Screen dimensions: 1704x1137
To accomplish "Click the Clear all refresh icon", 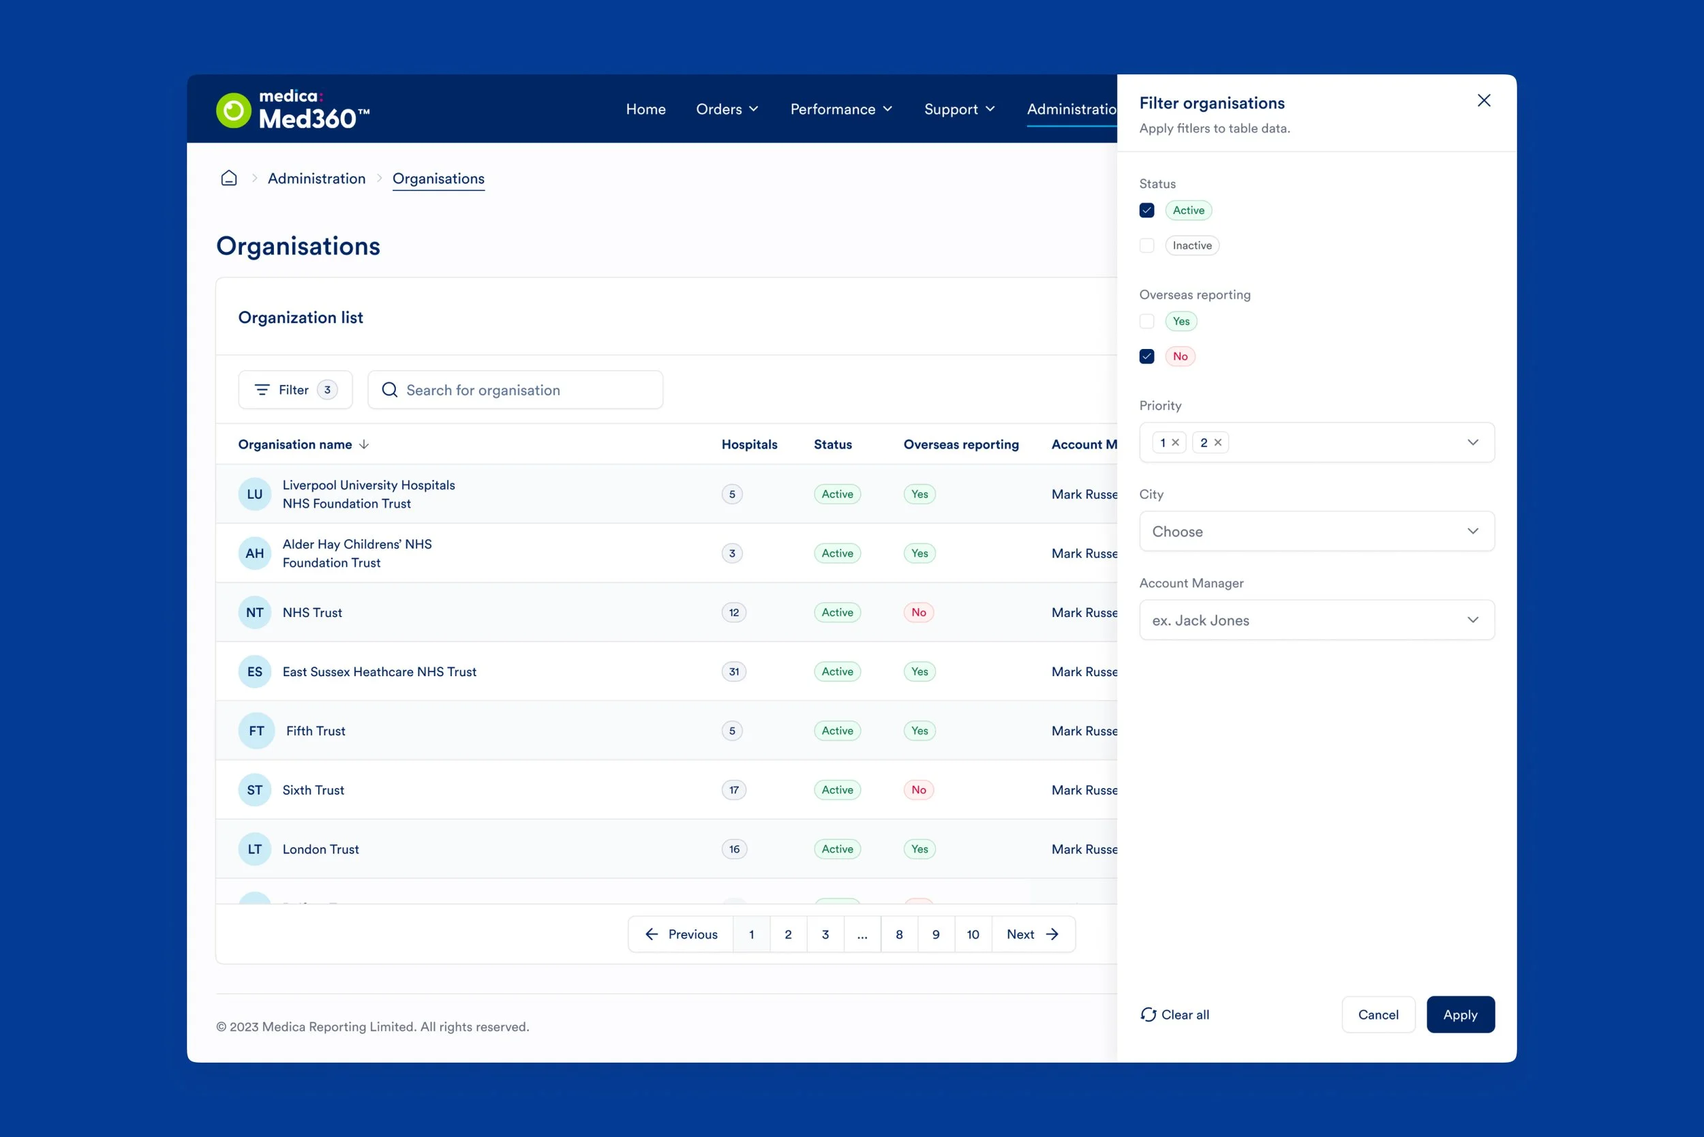I will 1148,1014.
